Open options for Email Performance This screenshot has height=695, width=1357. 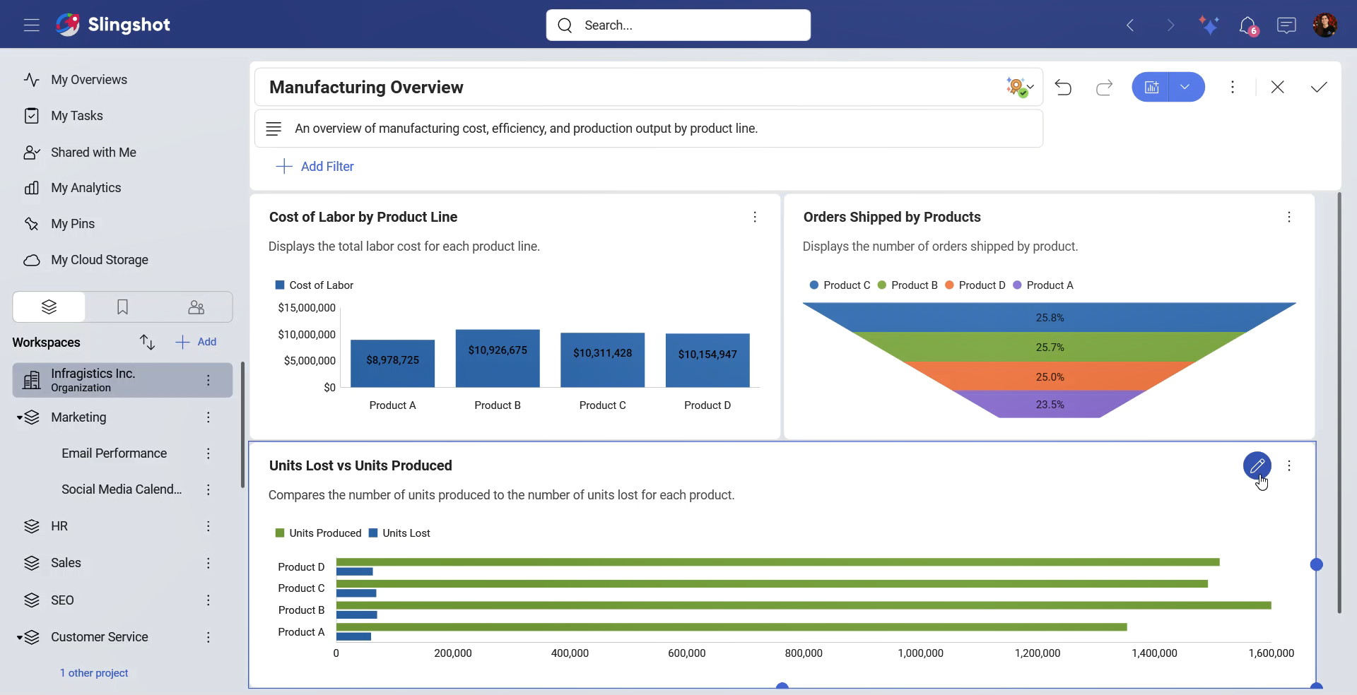click(208, 453)
